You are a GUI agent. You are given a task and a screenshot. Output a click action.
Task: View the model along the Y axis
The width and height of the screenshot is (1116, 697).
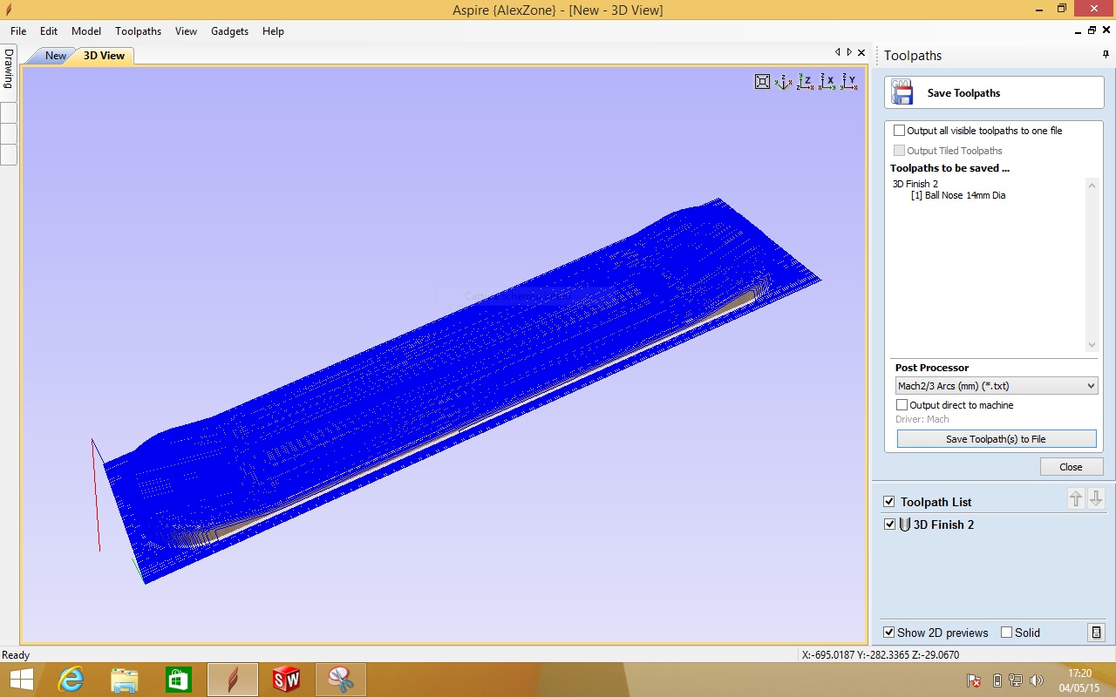pos(849,81)
